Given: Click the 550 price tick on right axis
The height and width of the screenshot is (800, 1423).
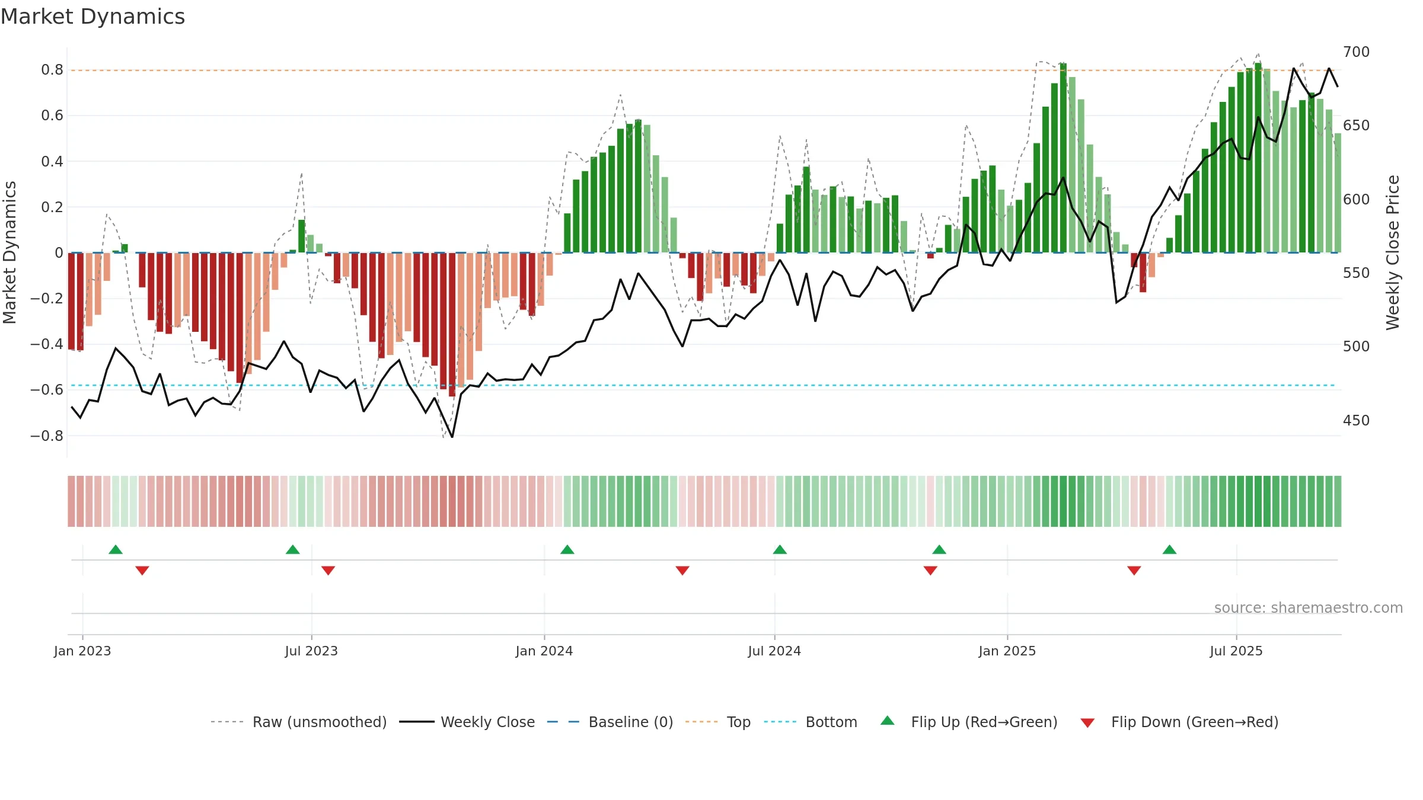Looking at the screenshot, I should pos(1357,273).
